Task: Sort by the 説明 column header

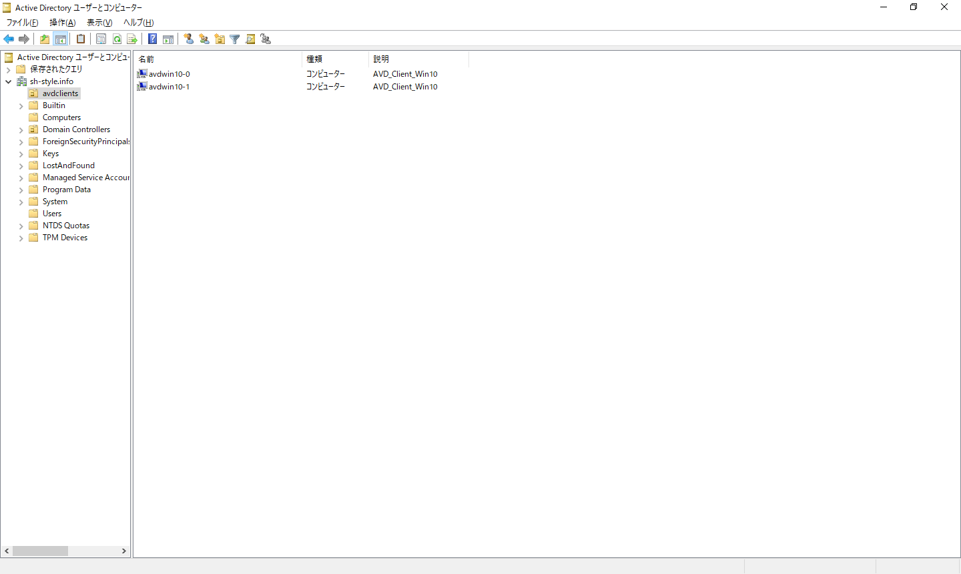Action: point(418,59)
